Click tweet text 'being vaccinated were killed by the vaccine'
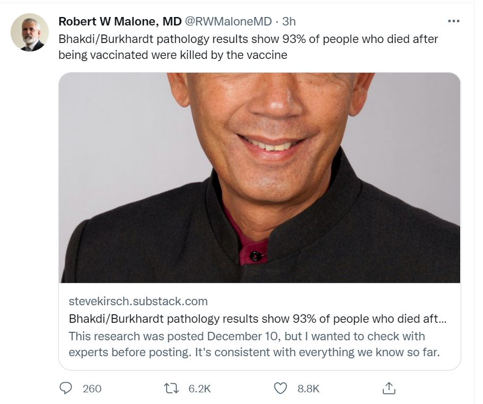The height and width of the screenshot is (404, 483). 173,55
